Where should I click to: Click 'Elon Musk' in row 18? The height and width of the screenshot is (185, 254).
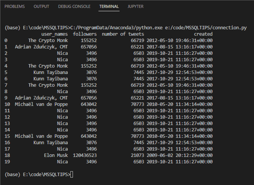(x=56, y=155)
